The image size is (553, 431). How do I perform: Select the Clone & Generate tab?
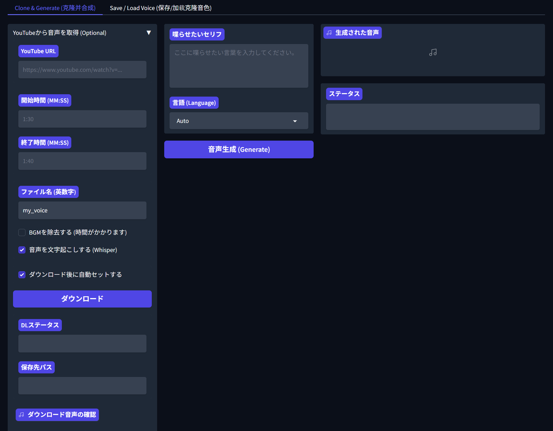(x=55, y=8)
